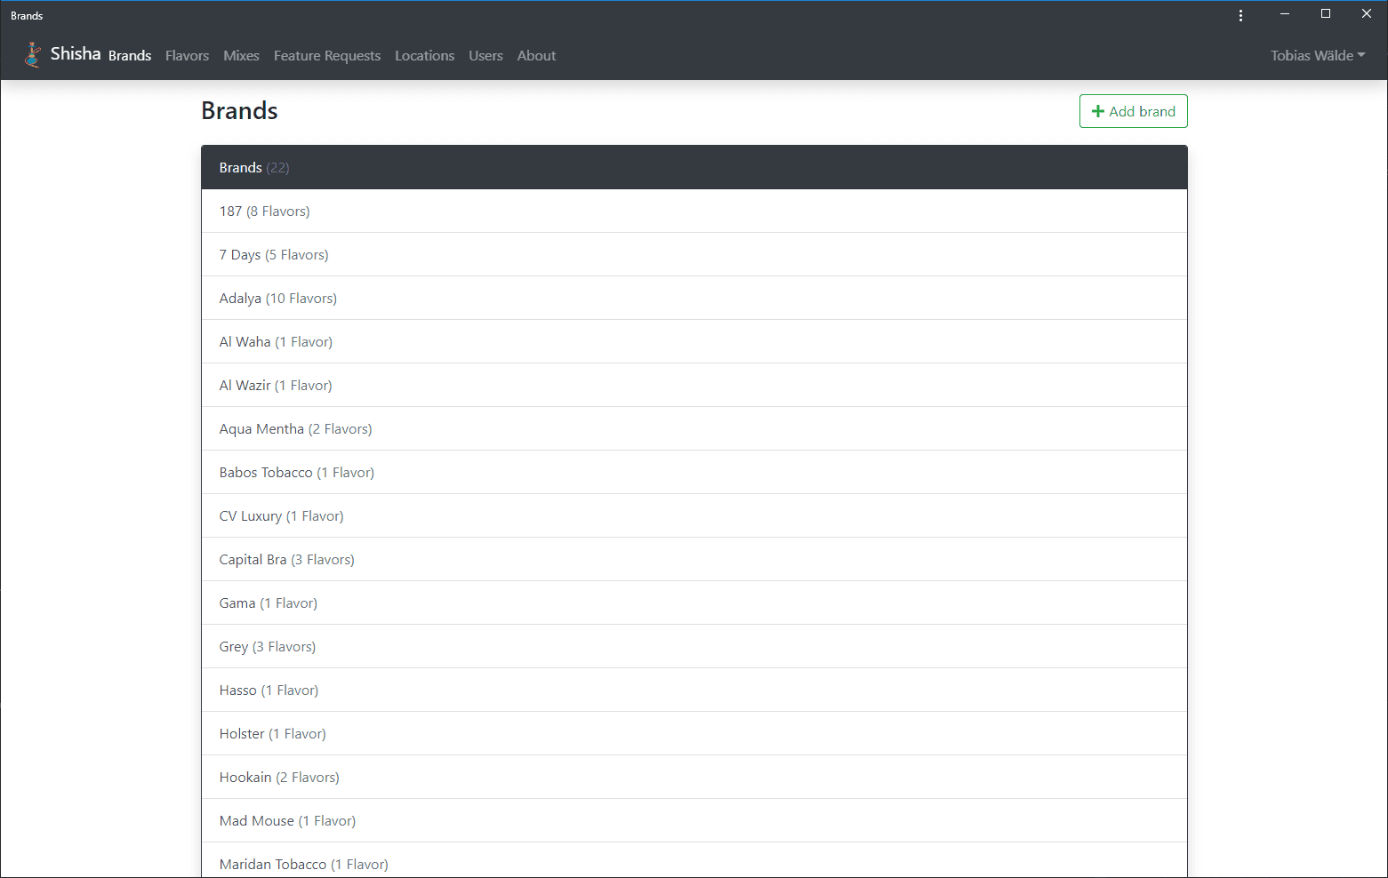Switch to the Mixes page

coord(241,55)
